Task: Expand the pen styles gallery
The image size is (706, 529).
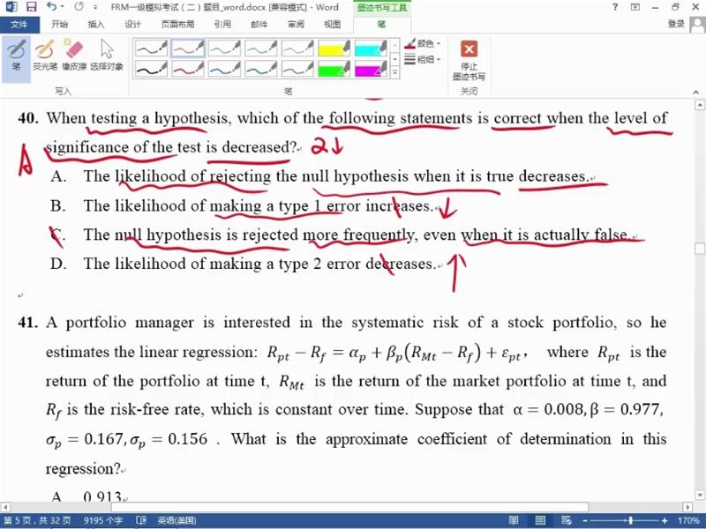Action: 394,73
